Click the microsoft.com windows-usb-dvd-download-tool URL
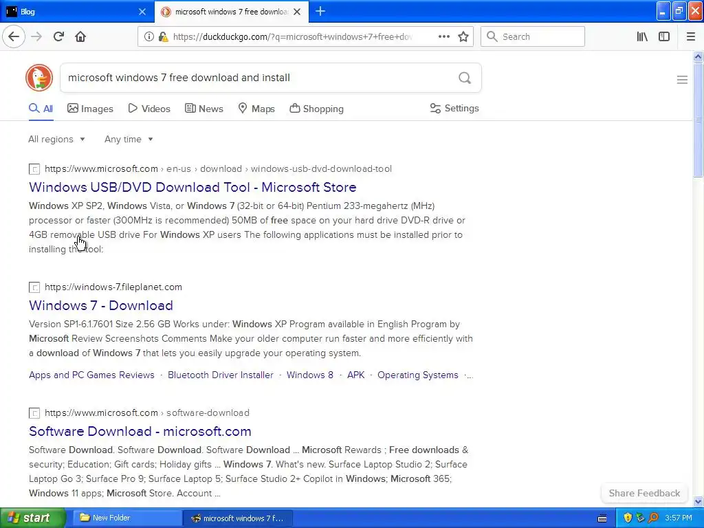The image size is (704, 528). (x=218, y=169)
